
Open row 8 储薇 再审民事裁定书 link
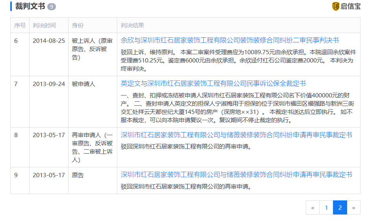tap(236, 135)
